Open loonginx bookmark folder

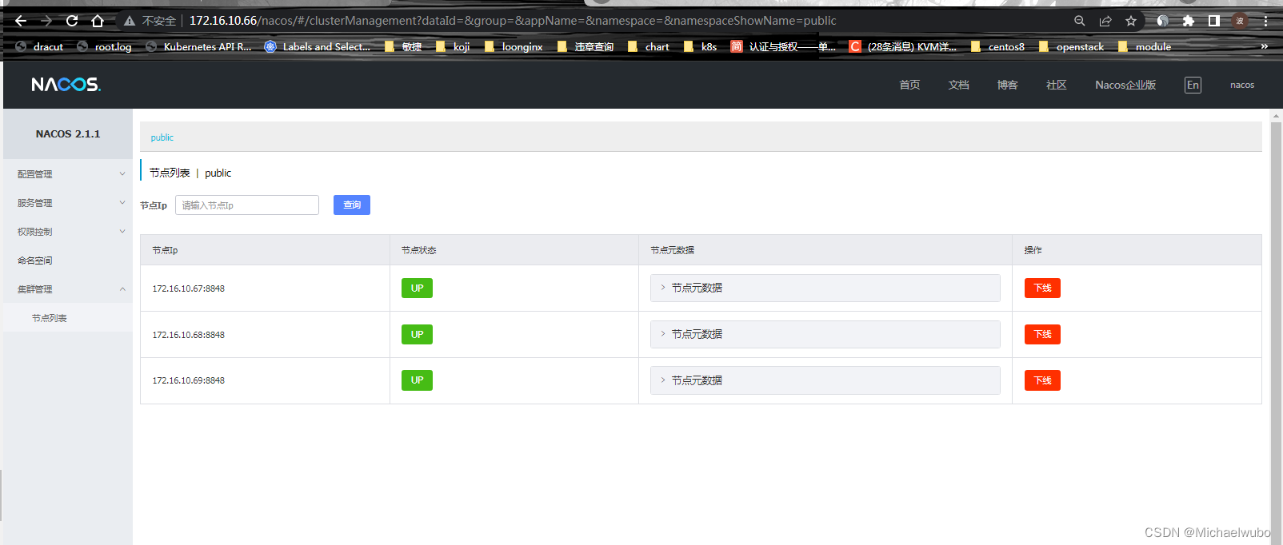point(514,46)
